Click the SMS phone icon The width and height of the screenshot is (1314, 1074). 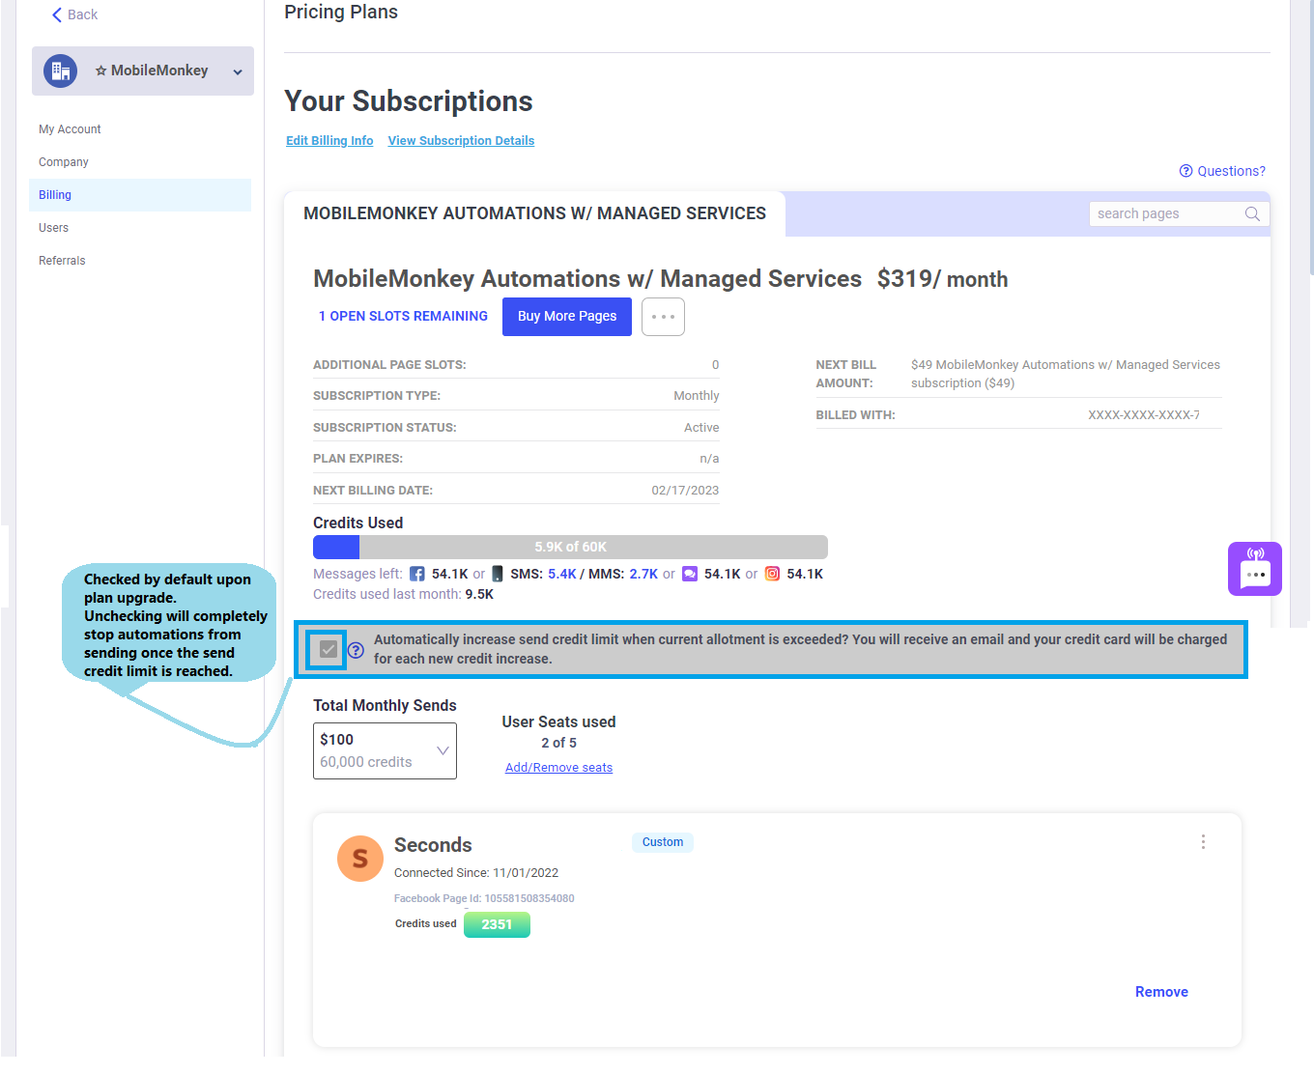click(x=498, y=574)
